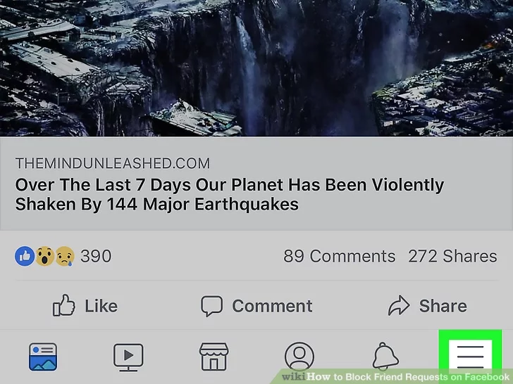This screenshot has width=513, height=384.
Task: Tap the Sad reaction emoji
Action: 65,256
